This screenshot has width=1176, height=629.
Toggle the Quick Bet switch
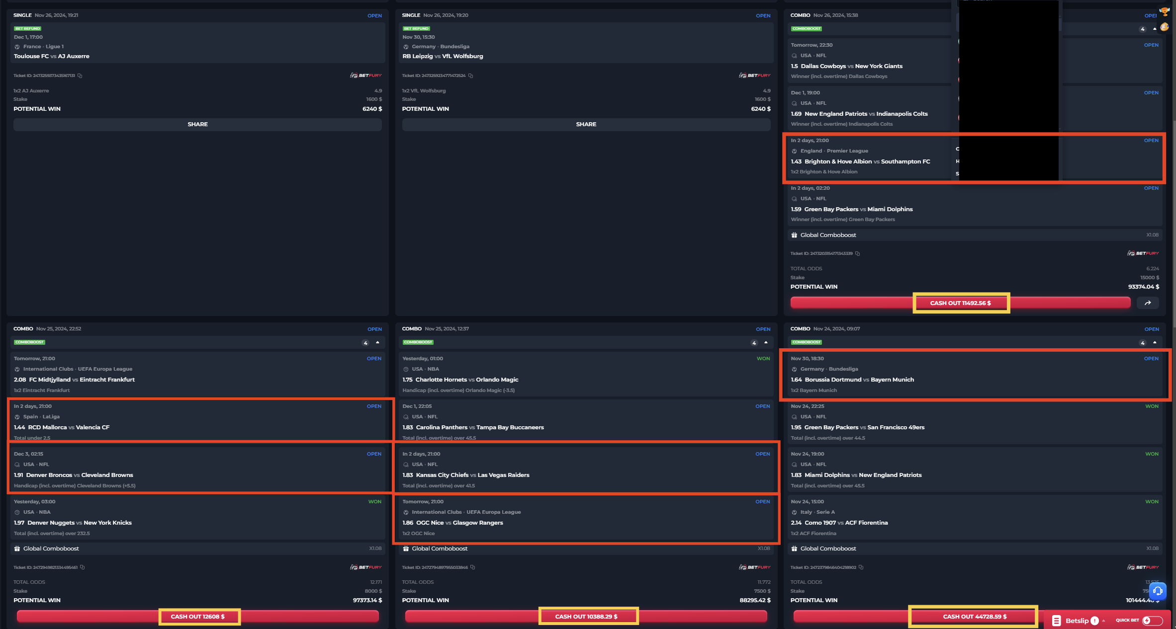(x=1152, y=620)
